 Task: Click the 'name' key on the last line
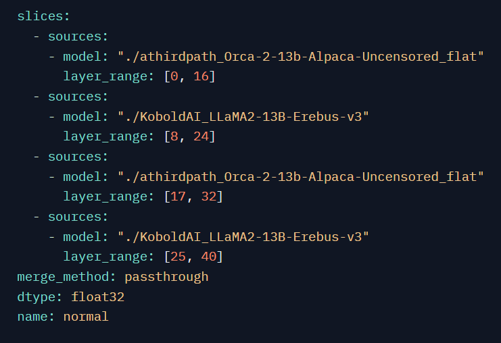32,317
